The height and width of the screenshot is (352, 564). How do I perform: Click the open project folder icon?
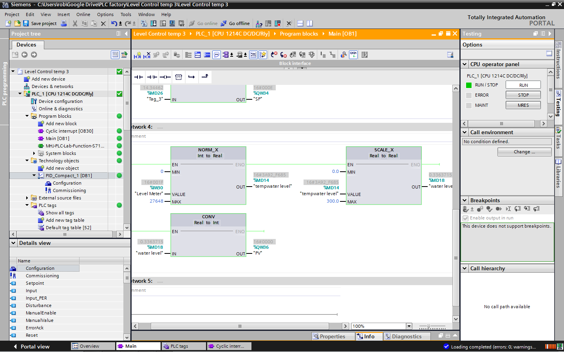pos(17,23)
